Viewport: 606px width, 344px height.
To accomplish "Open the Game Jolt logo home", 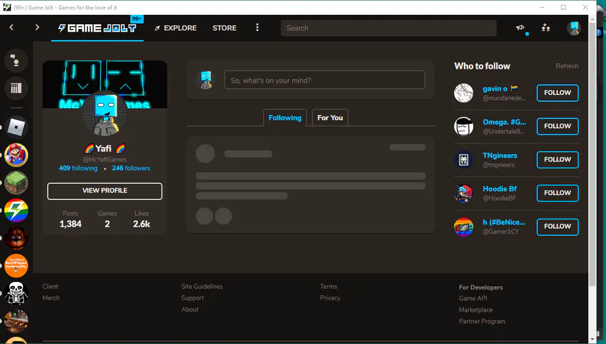I will 97,28.
